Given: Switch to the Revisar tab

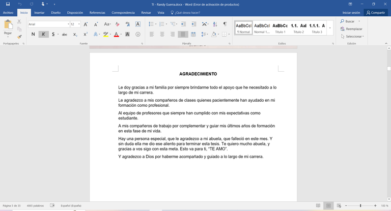Looking at the screenshot, I should [146, 13].
